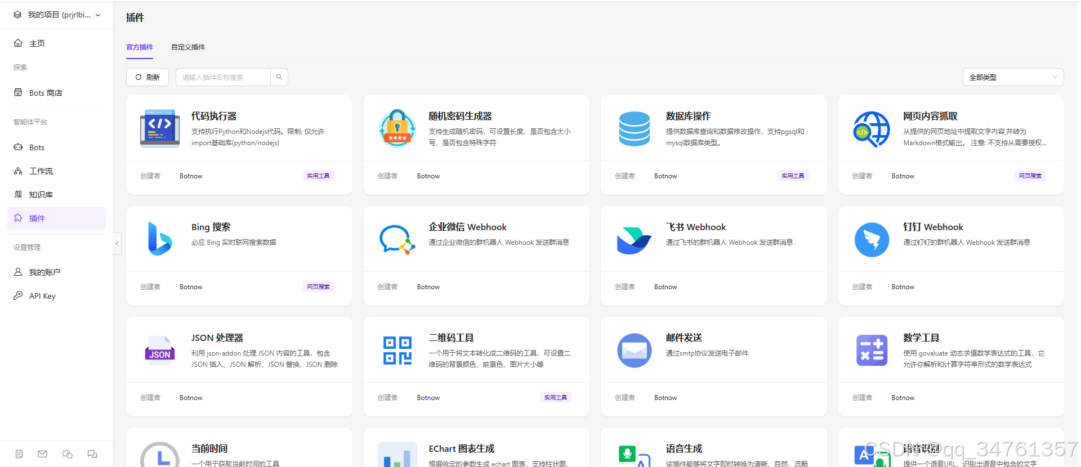Image resolution: width=1081 pixels, height=467 pixels.
Task: Open API Key in the sidebar
Action: (x=56, y=296)
